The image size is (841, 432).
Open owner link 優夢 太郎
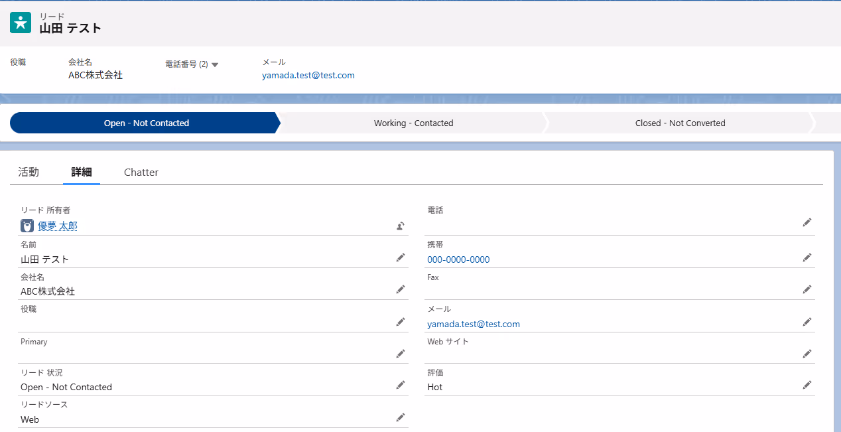click(58, 226)
